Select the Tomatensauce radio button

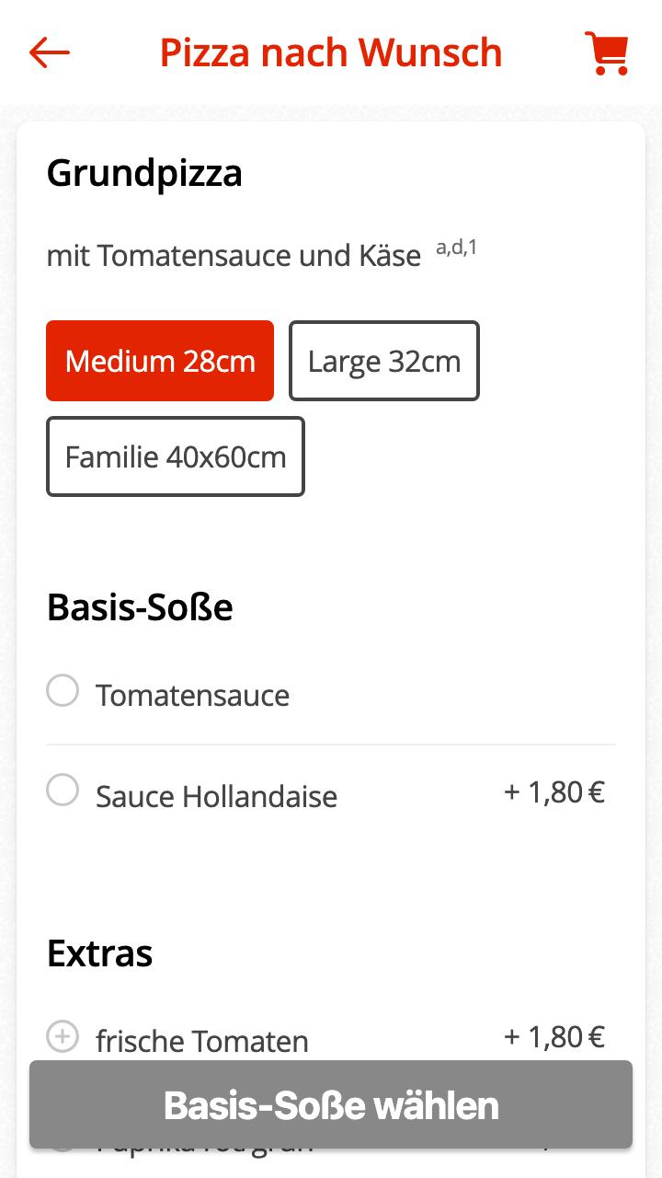[63, 690]
